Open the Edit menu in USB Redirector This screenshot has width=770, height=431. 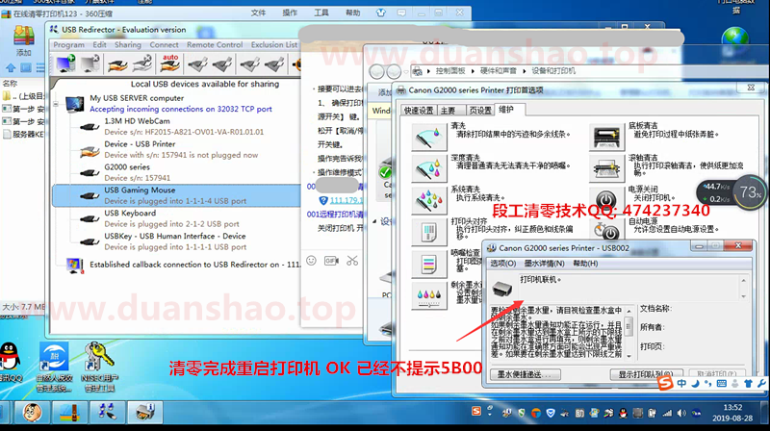point(100,44)
